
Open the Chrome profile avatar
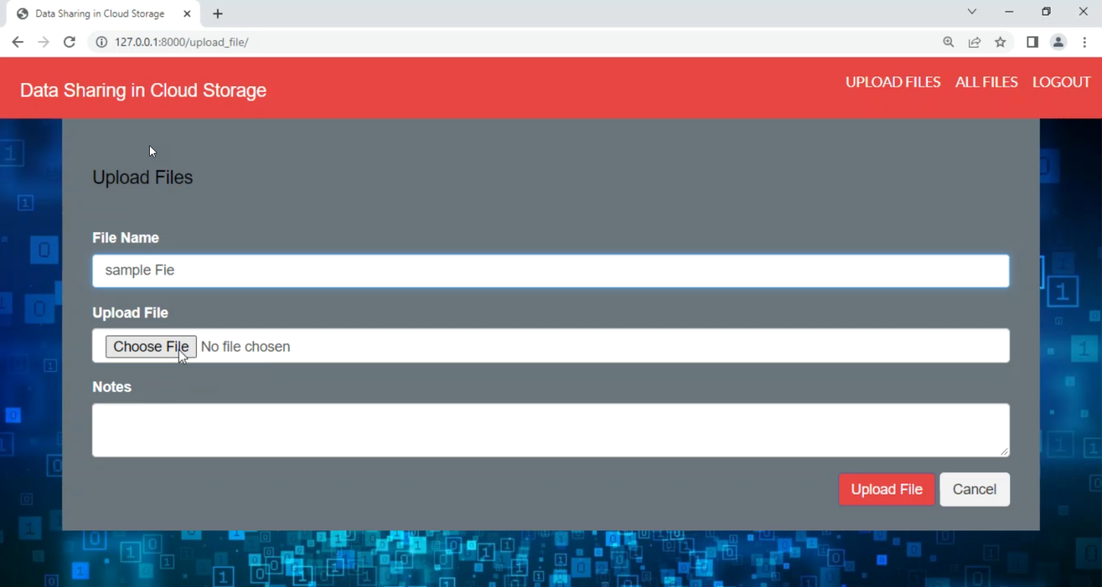(x=1058, y=42)
